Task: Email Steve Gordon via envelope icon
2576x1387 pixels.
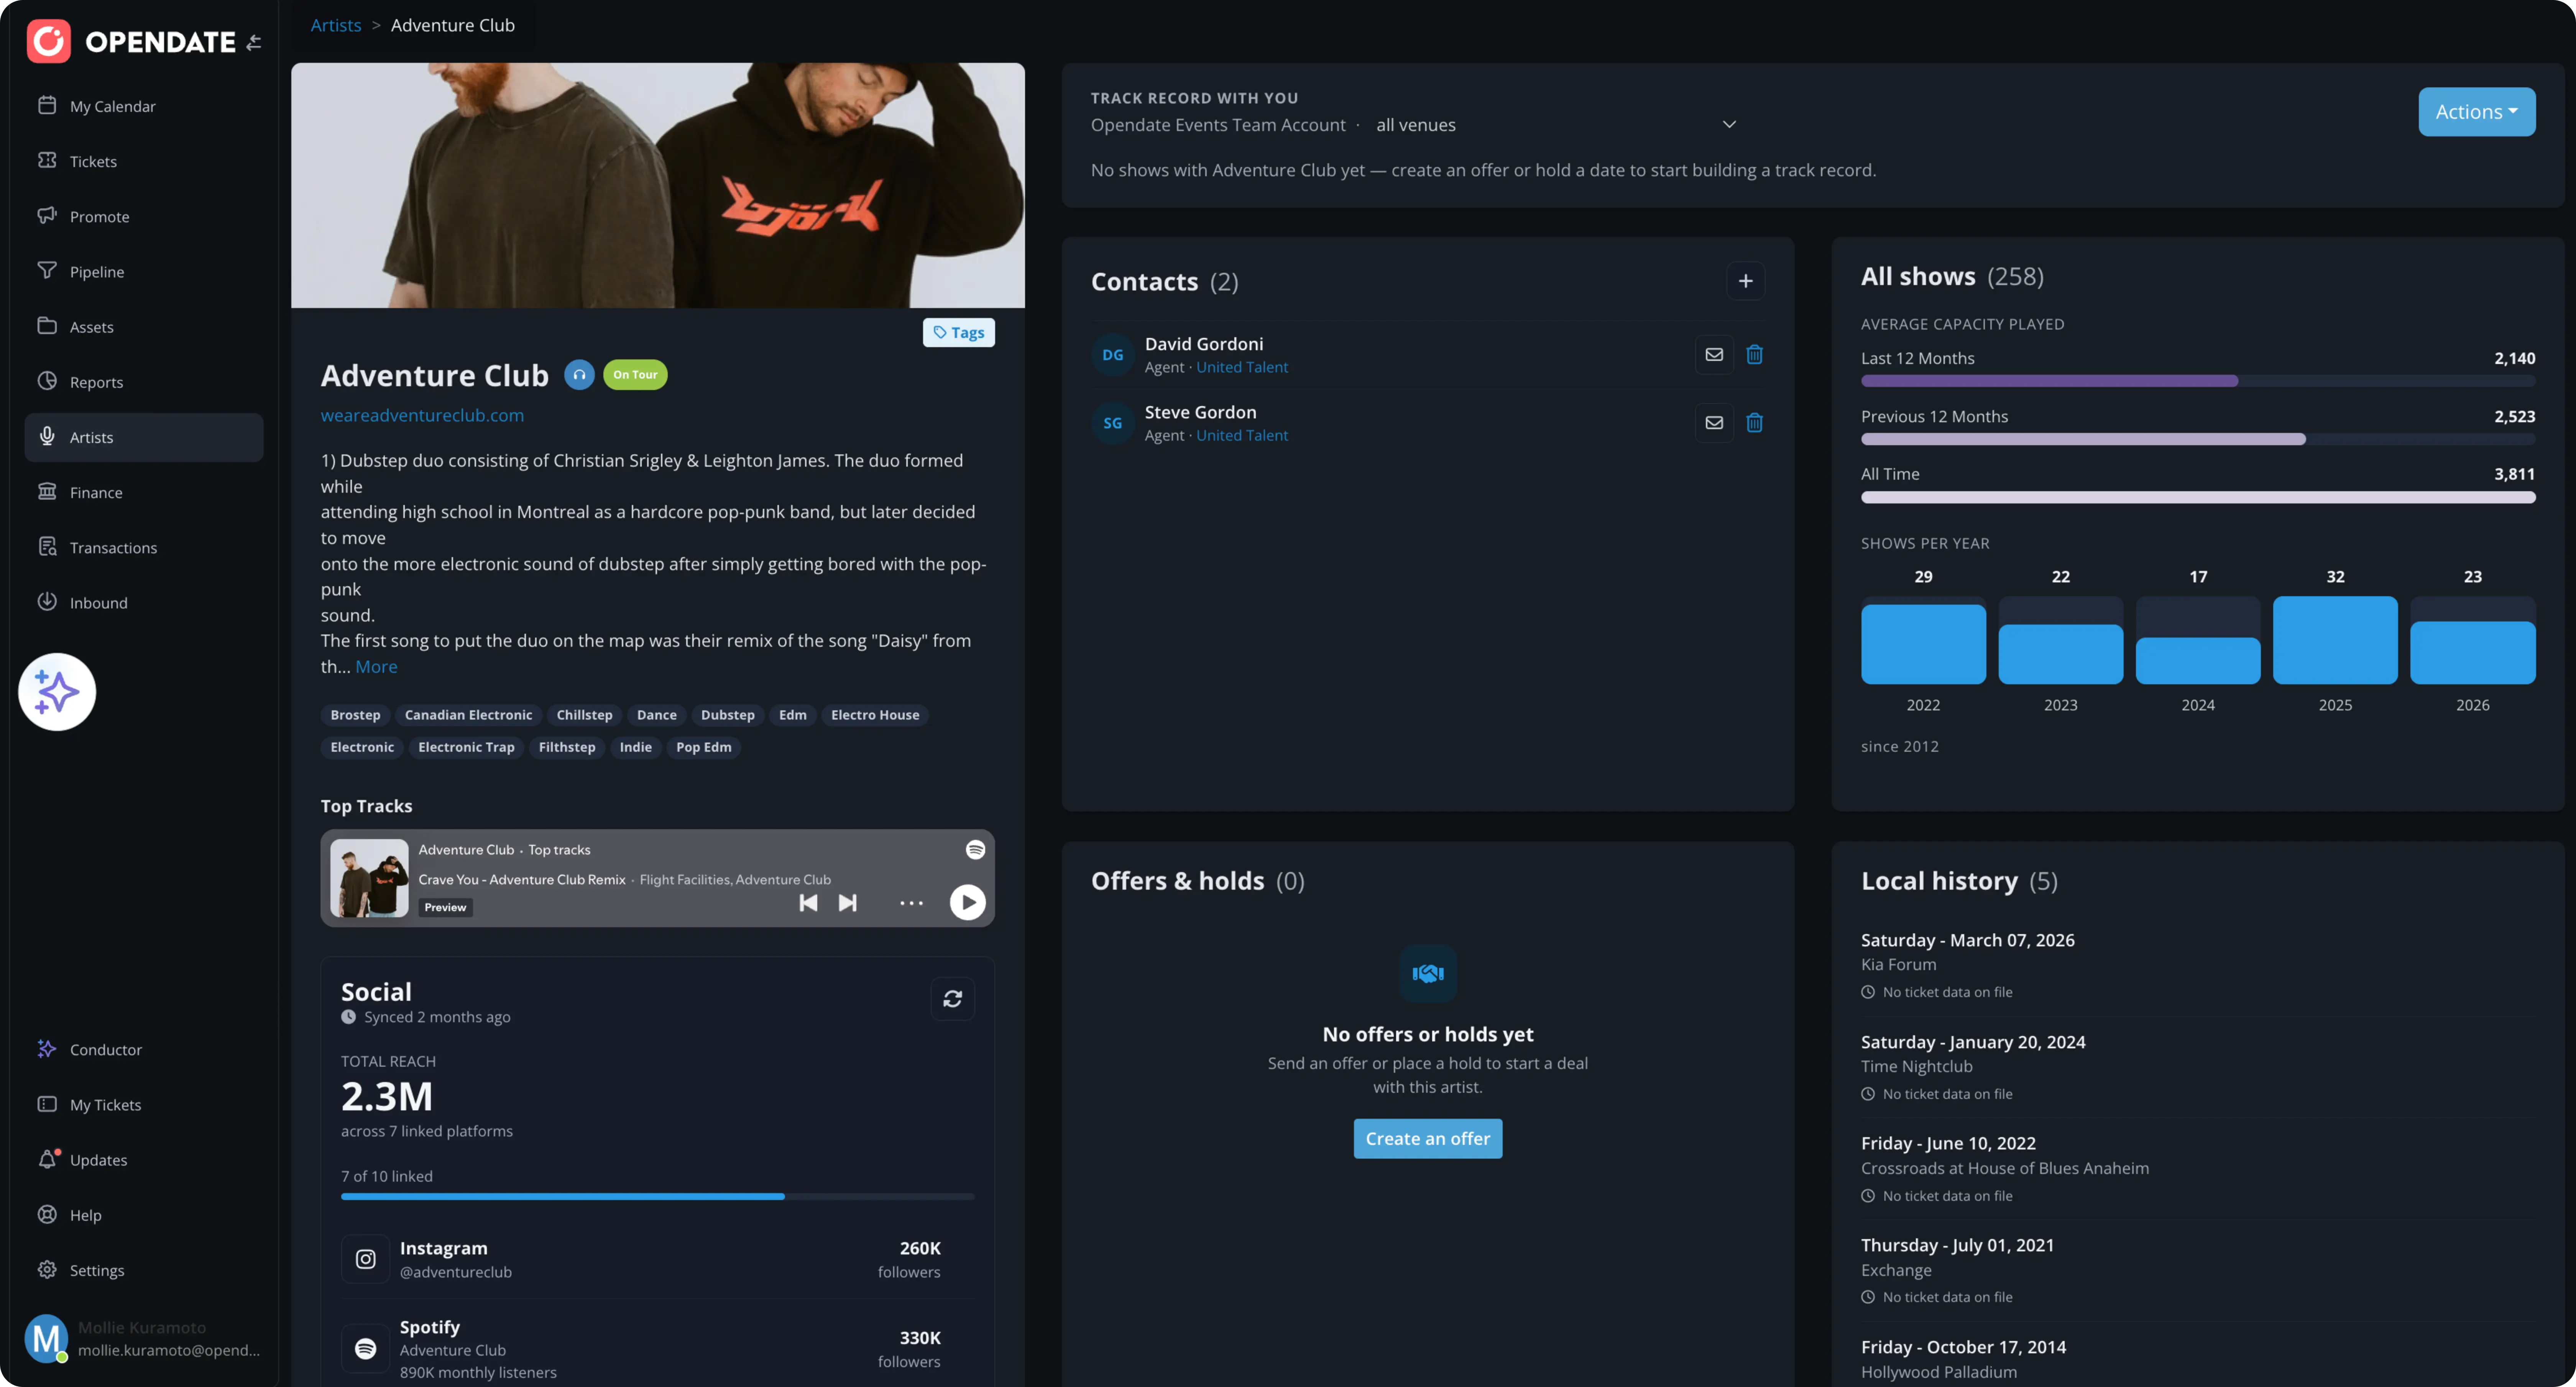Action: [x=1714, y=423]
